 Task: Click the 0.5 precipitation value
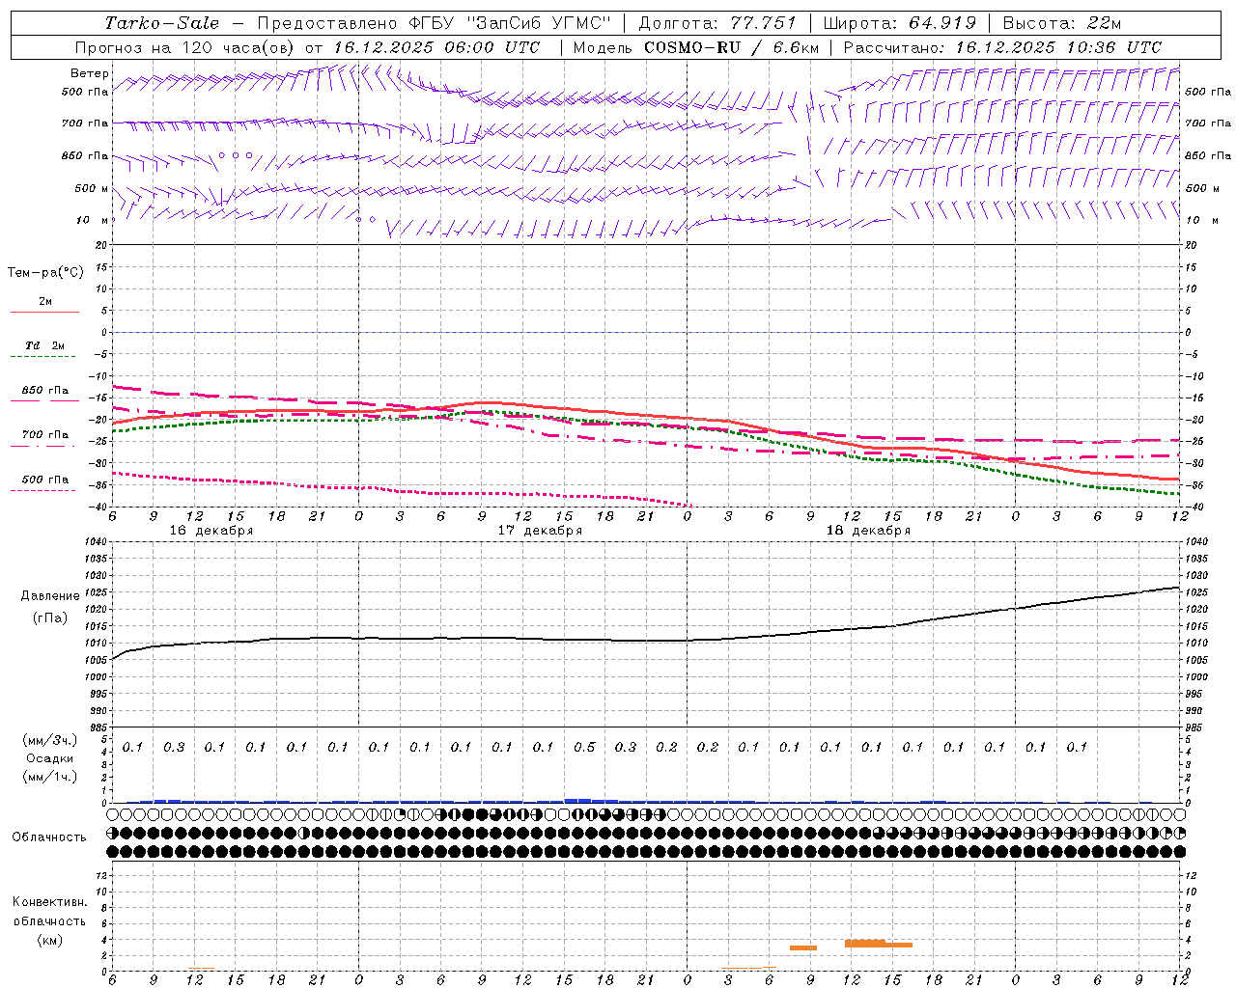click(x=584, y=747)
